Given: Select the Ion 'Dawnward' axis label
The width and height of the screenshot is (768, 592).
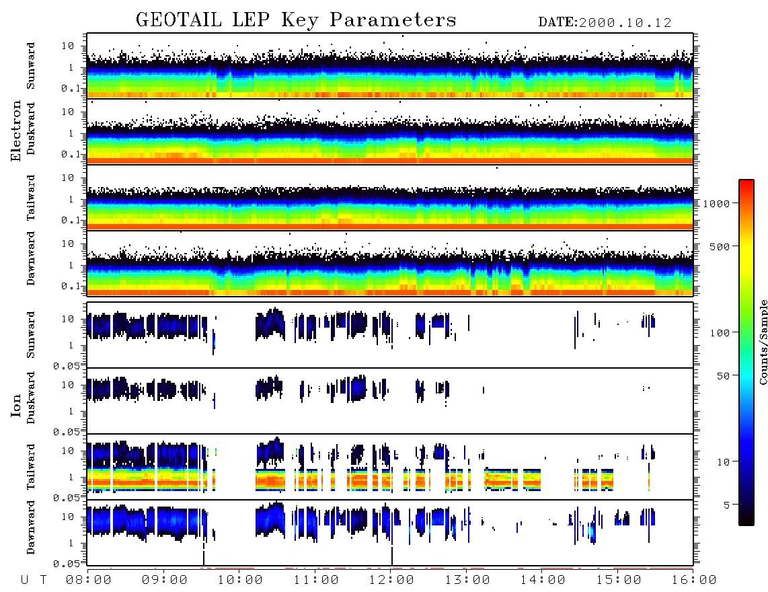Looking at the screenshot, I should (x=31, y=527).
